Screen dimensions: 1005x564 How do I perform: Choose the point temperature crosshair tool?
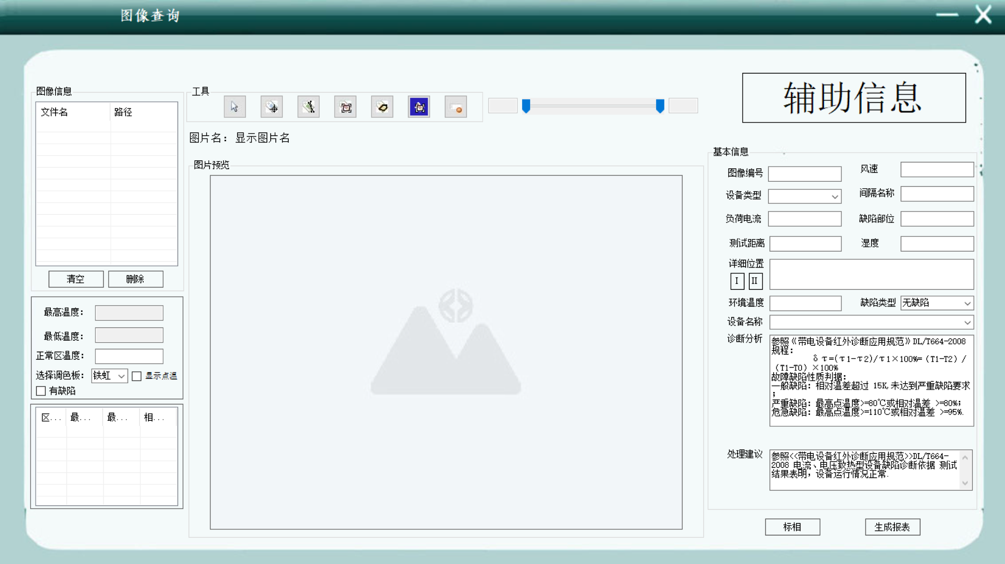click(x=272, y=107)
